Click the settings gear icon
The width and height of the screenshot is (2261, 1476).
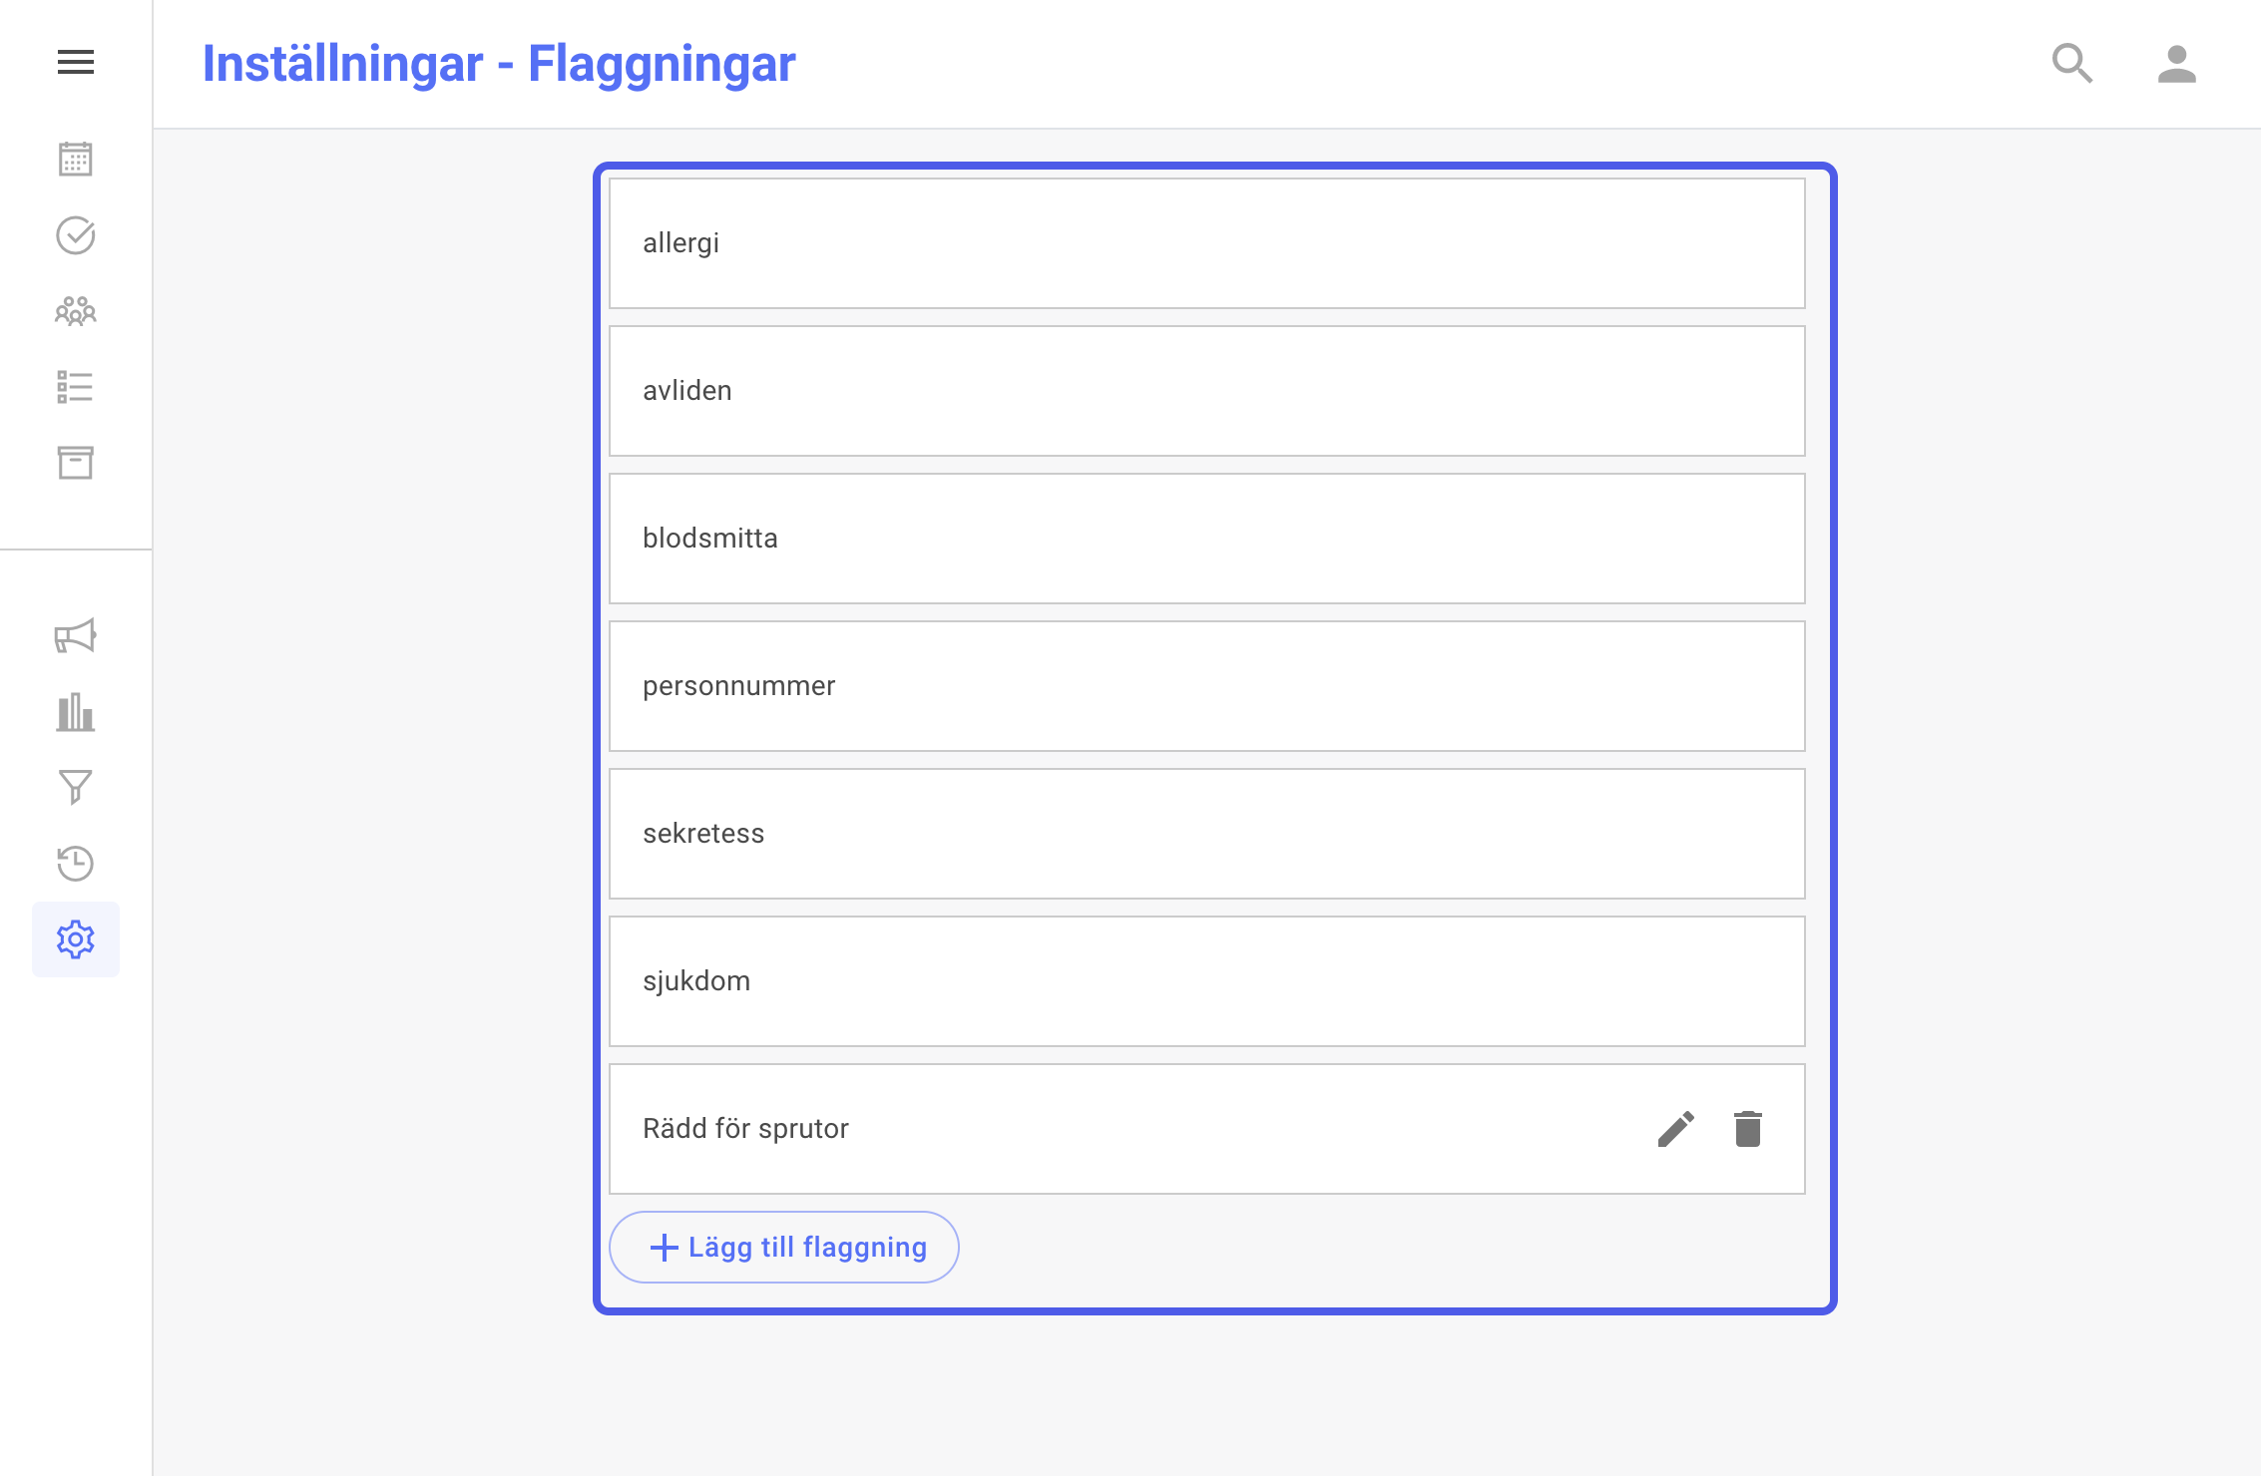(x=76, y=939)
